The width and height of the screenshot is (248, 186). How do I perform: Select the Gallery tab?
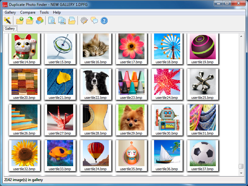coord(10,29)
